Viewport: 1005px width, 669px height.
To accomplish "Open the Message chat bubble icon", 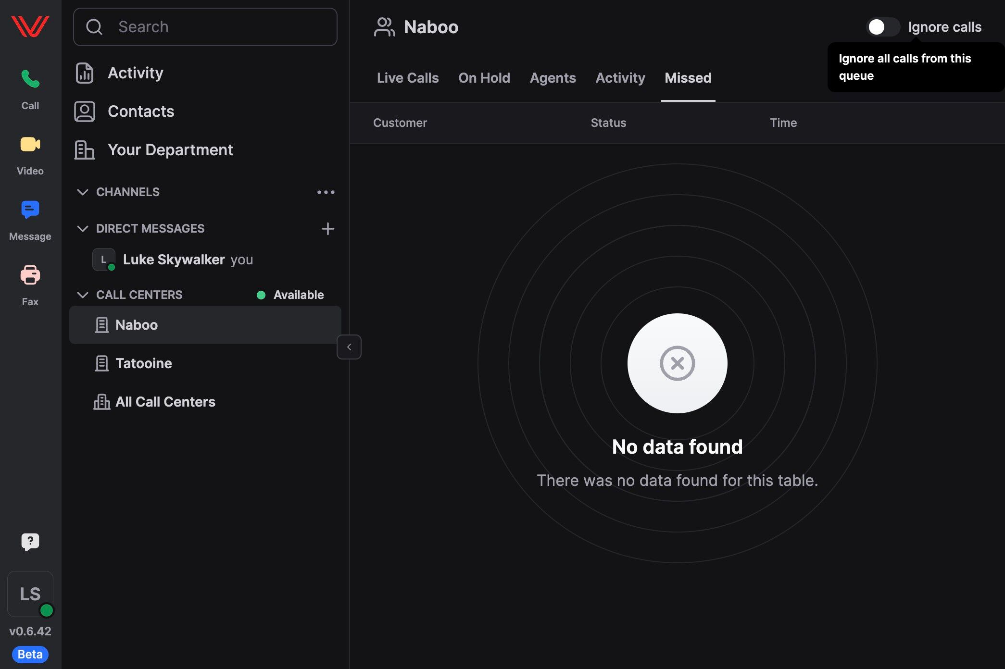I will [x=30, y=210].
